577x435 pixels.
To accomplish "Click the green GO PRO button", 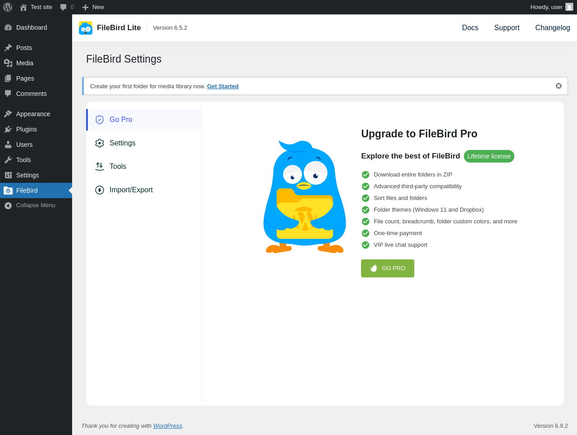I will (x=388, y=268).
